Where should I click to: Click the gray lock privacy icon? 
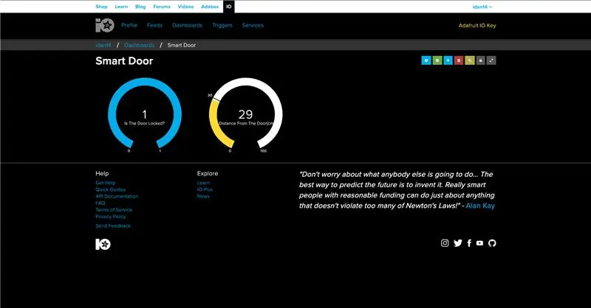tap(480, 60)
